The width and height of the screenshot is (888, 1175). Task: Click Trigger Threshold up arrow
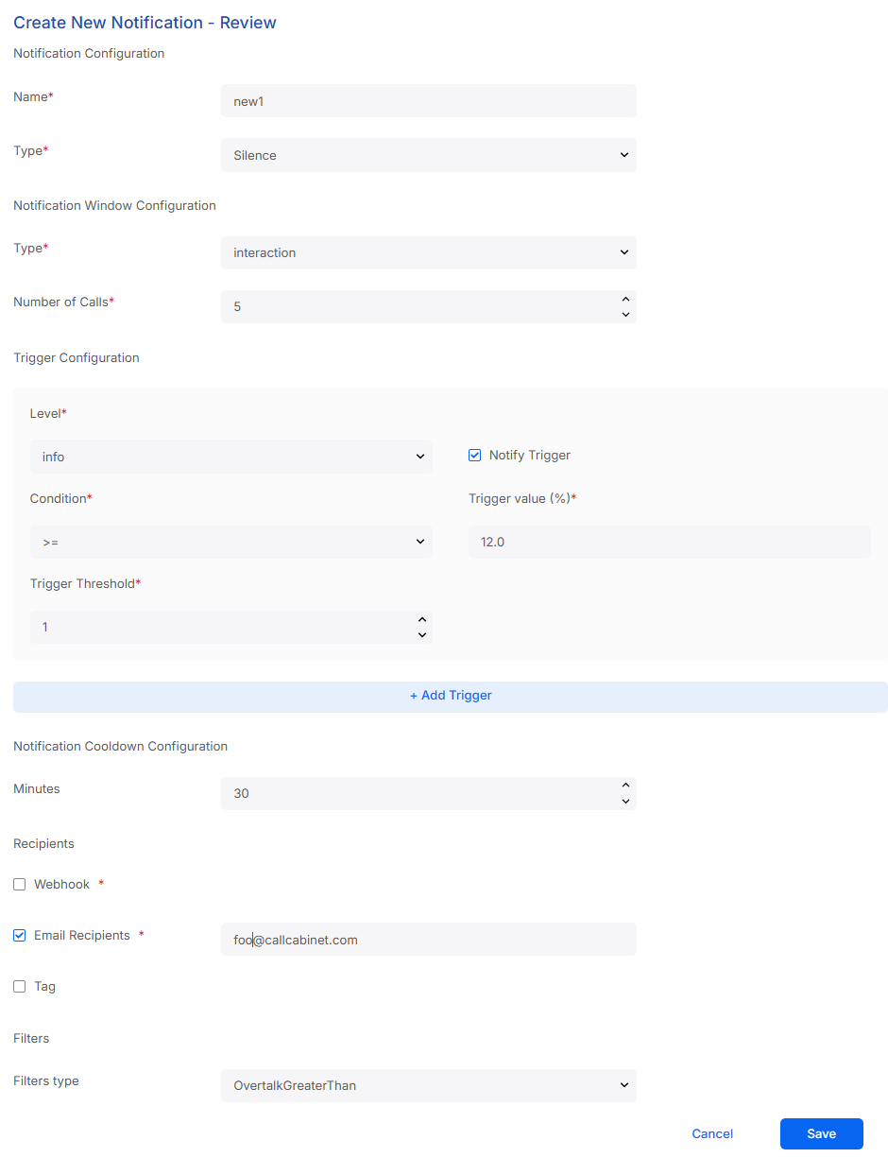pyautogui.click(x=421, y=620)
